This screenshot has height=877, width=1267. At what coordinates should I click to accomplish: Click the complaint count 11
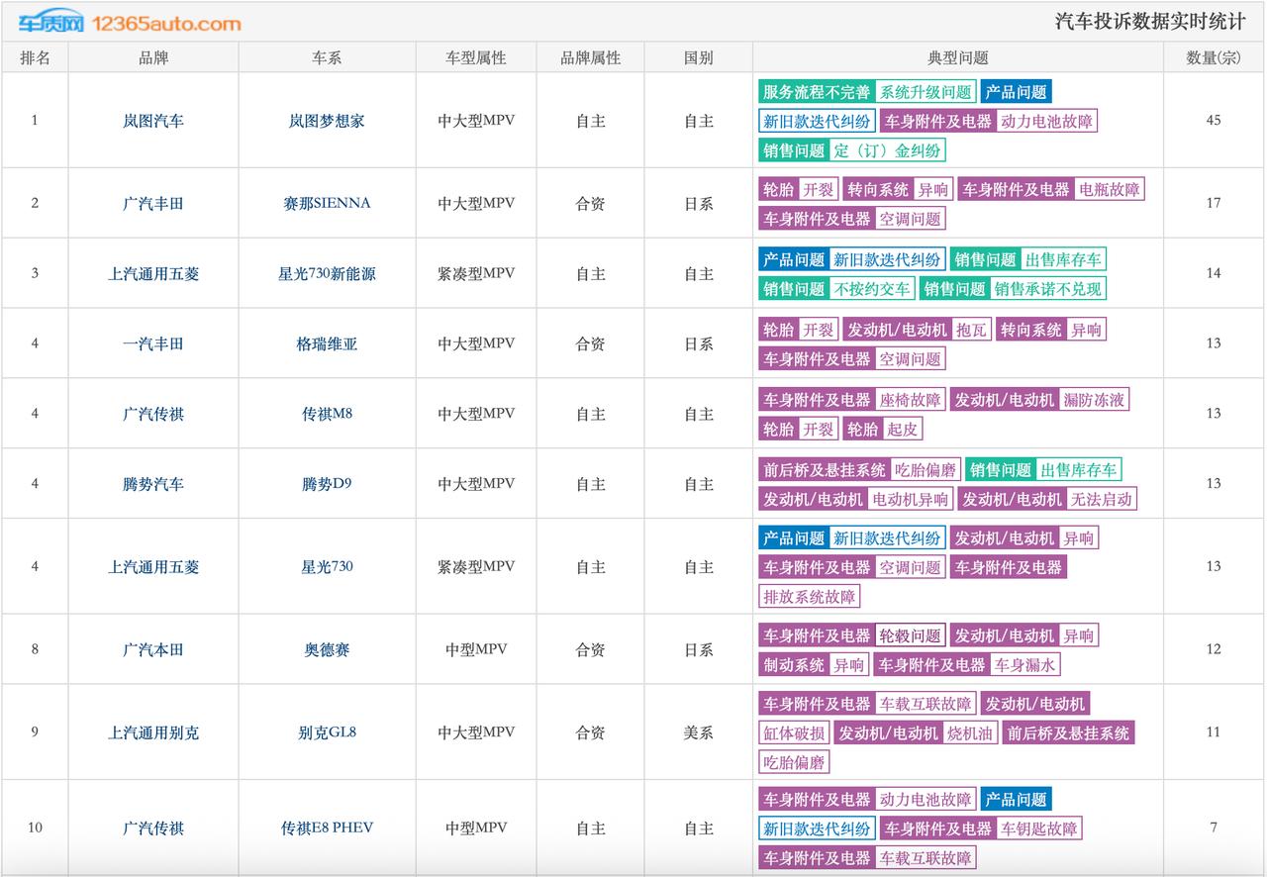point(1214,732)
